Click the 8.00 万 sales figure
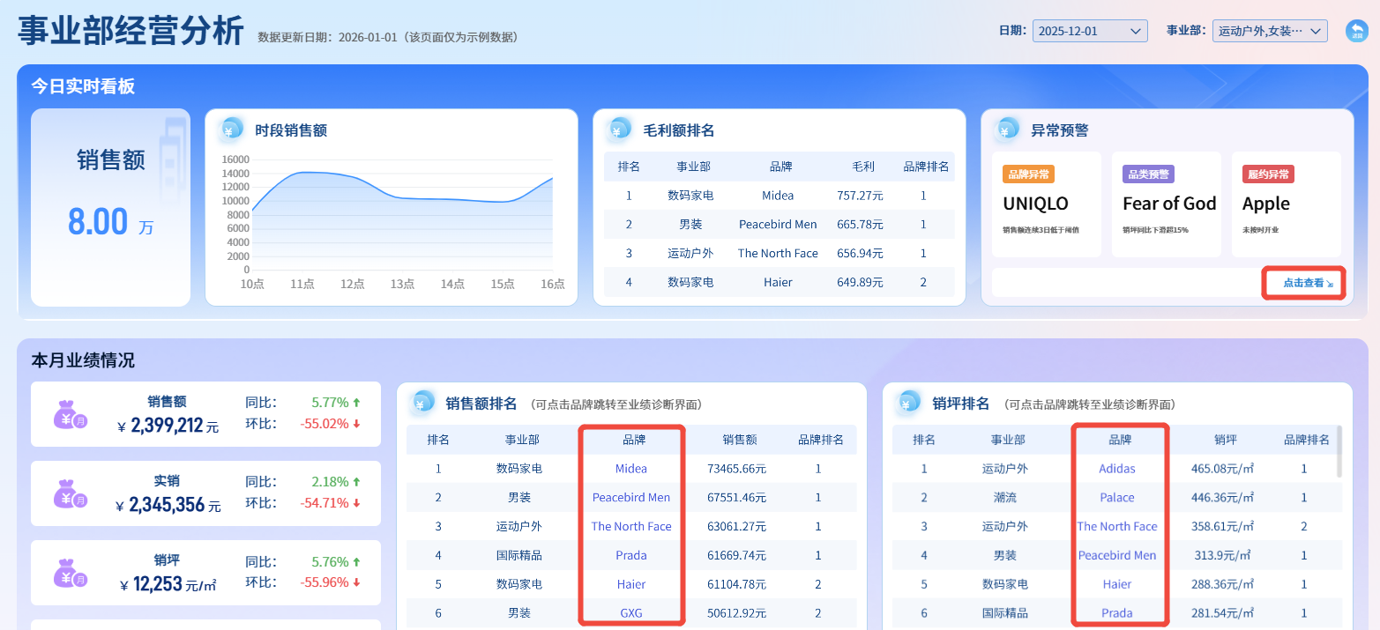Viewport: 1380px width, 630px height. (111, 222)
